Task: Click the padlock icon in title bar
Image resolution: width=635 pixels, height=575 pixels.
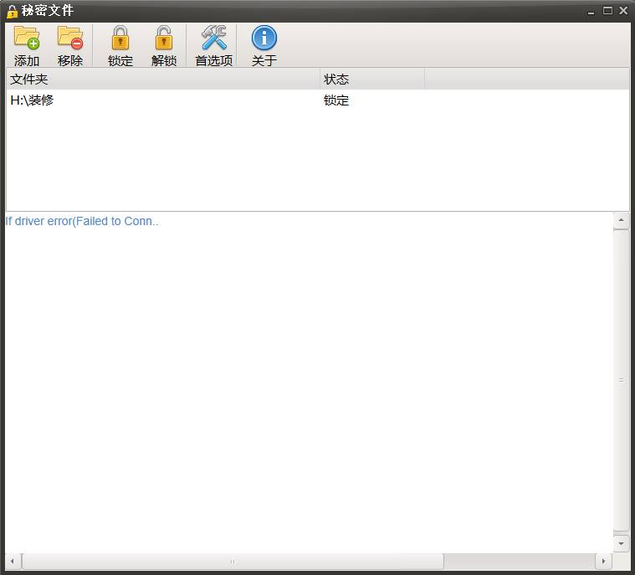Action: pyautogui.click(x=12, y=11)
